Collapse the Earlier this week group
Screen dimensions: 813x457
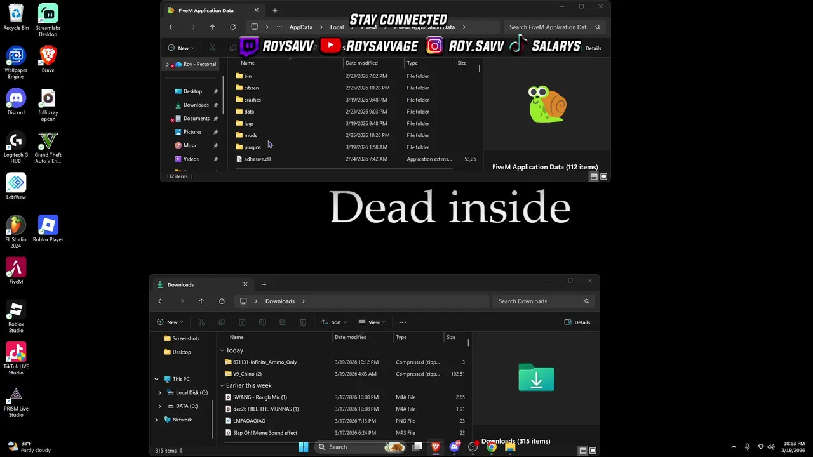coord(222,385)
